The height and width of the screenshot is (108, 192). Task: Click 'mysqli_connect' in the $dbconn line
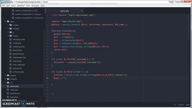71,25
